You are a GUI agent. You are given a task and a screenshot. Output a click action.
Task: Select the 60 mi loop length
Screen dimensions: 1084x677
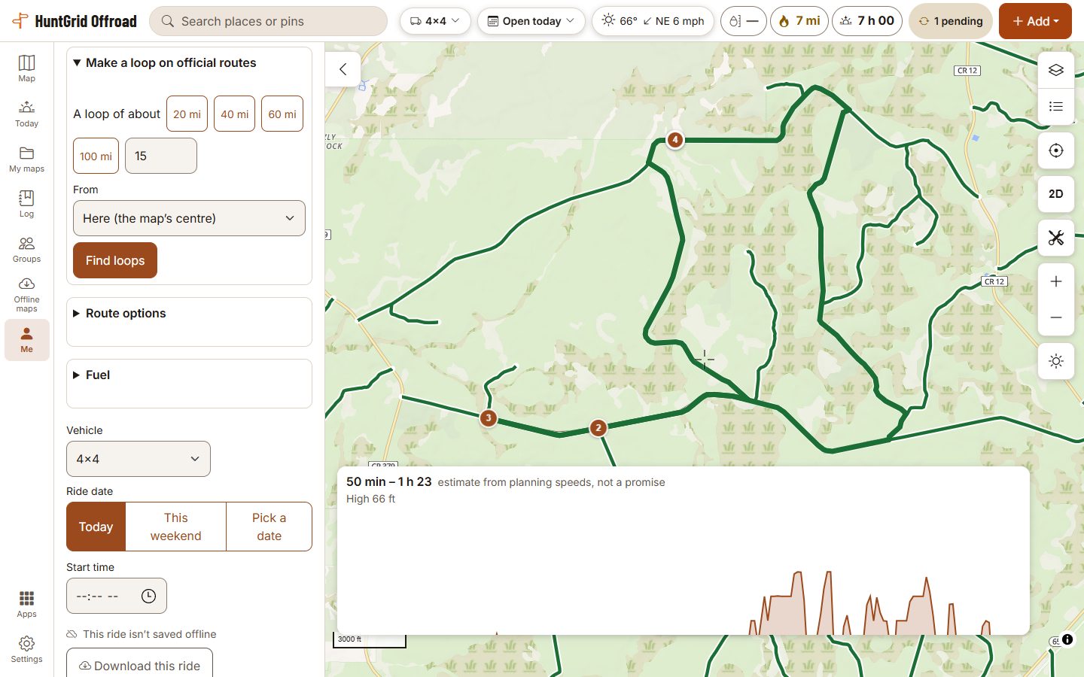pos(282,114)
